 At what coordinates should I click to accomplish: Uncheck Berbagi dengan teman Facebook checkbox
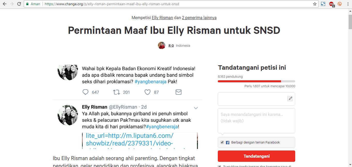coord(222,142)
